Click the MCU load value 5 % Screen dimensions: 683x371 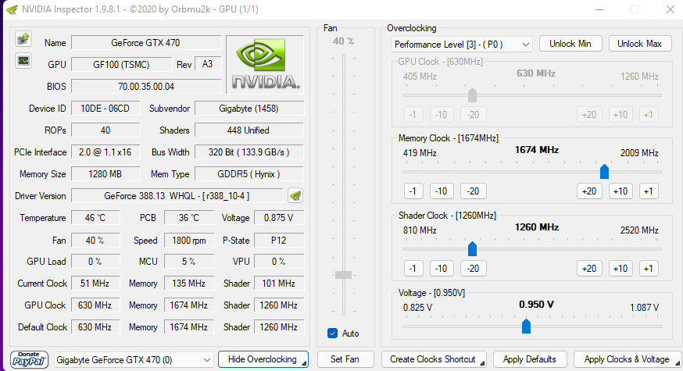click(x=189, y=262)
